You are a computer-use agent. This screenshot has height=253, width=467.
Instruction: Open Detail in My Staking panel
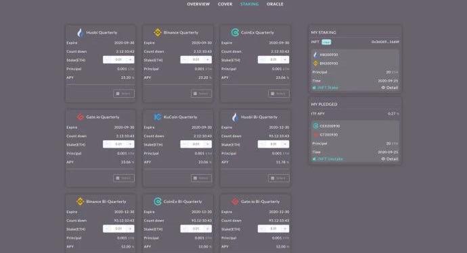pyautogui.click(x=390, y=88)
